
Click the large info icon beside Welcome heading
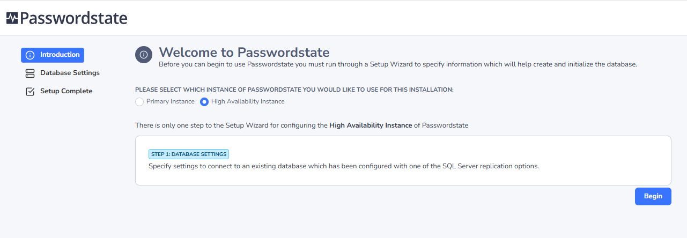[x=144, y=55]
